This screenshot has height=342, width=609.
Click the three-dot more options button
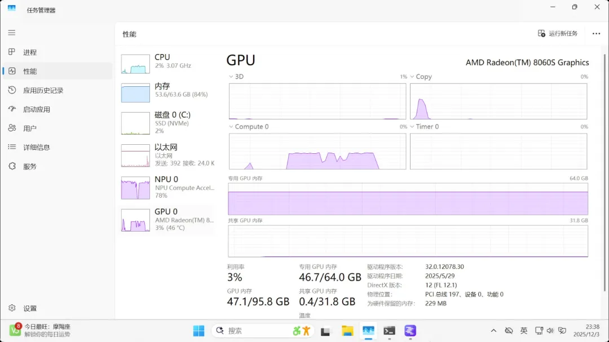click(x=596, y=34)
